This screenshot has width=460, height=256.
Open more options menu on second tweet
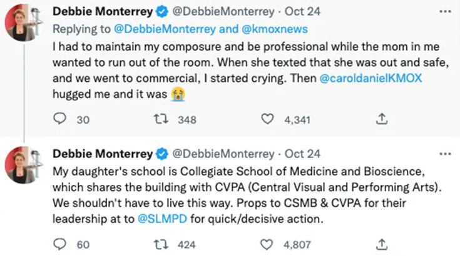445,154
